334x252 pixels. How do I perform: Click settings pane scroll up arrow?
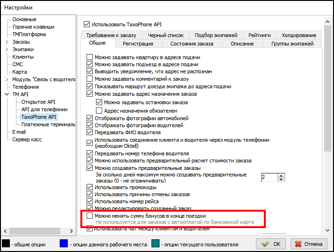tap(327, 22)
